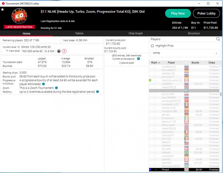Select player row toni123217
This screenshot has height=173, width=223.
184,77
